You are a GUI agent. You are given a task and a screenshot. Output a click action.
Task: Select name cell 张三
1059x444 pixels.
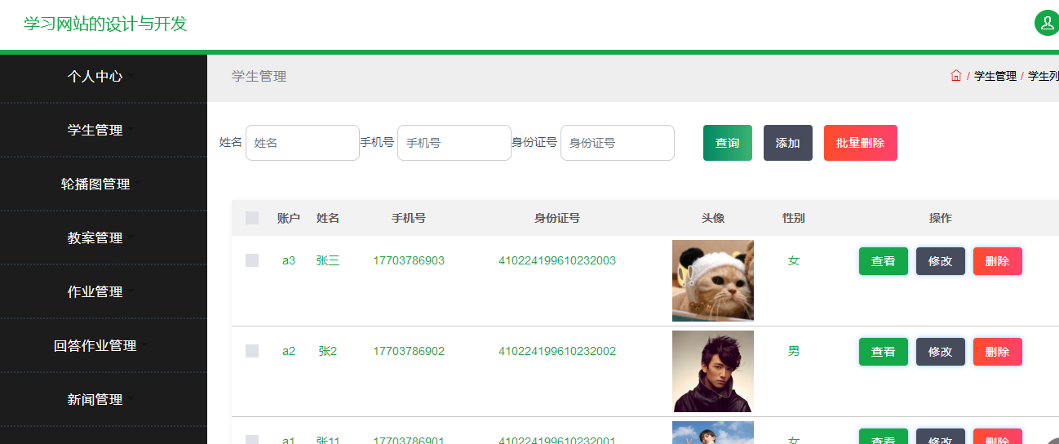point(328,260)
